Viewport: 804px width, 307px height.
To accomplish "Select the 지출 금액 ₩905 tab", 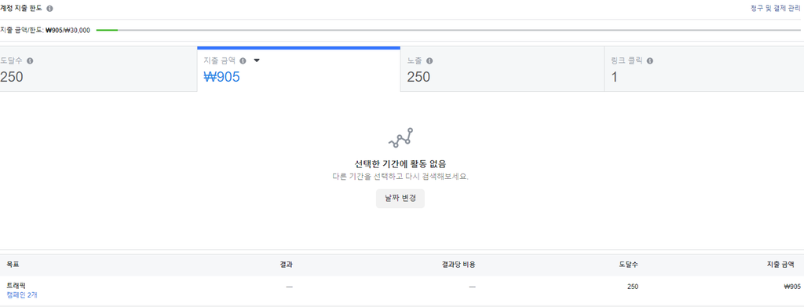I will pyautogui.click(x=298, y=69).
